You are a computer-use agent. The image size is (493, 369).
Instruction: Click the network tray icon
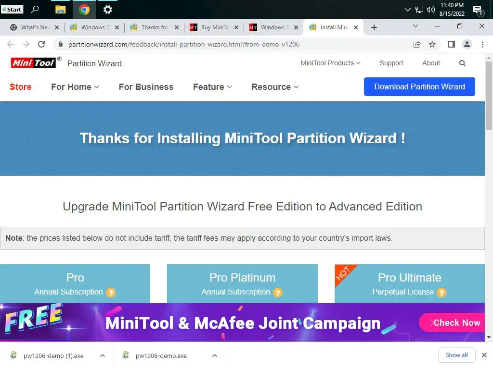pos(419,10)
